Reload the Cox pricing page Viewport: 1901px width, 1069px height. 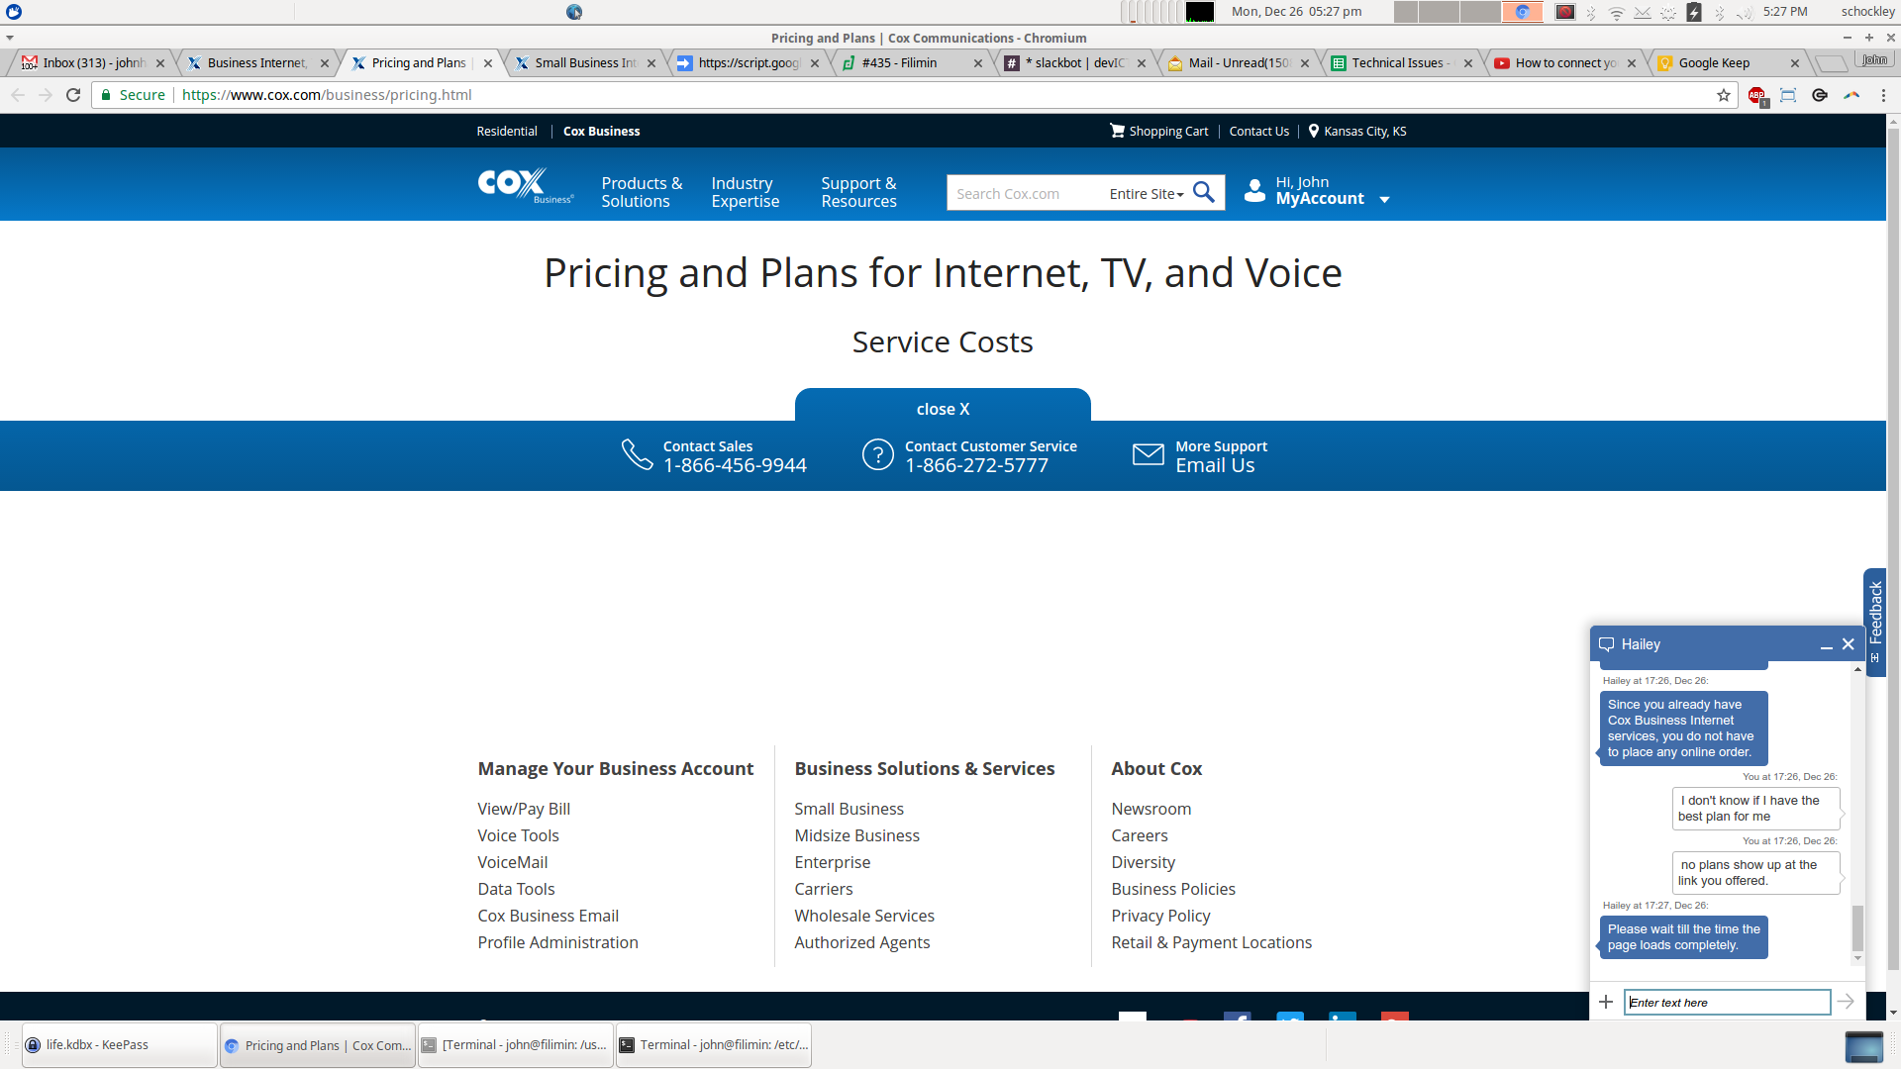point(73,95)
